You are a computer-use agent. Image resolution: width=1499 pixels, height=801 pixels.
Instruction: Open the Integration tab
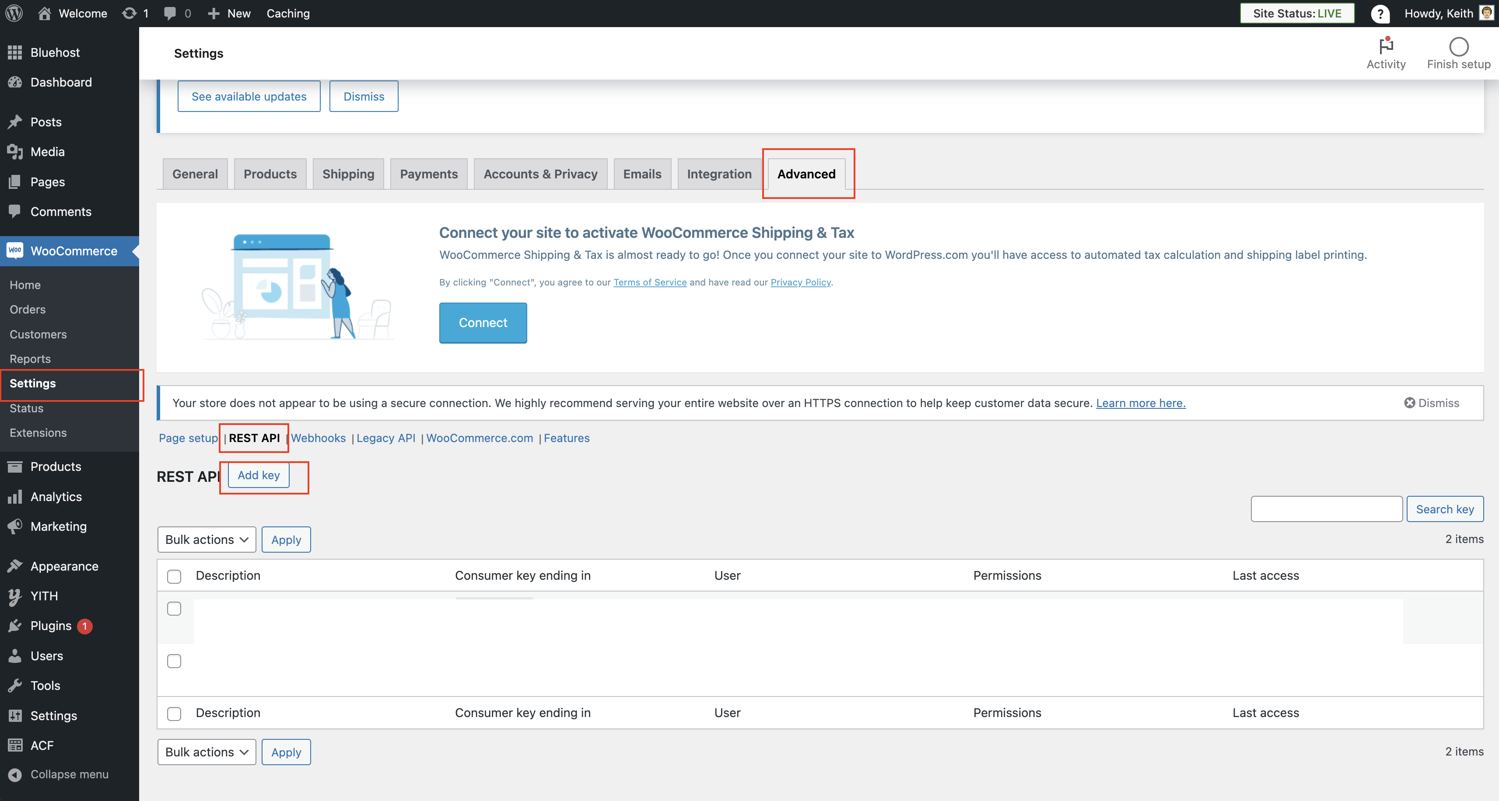(719, 174)
